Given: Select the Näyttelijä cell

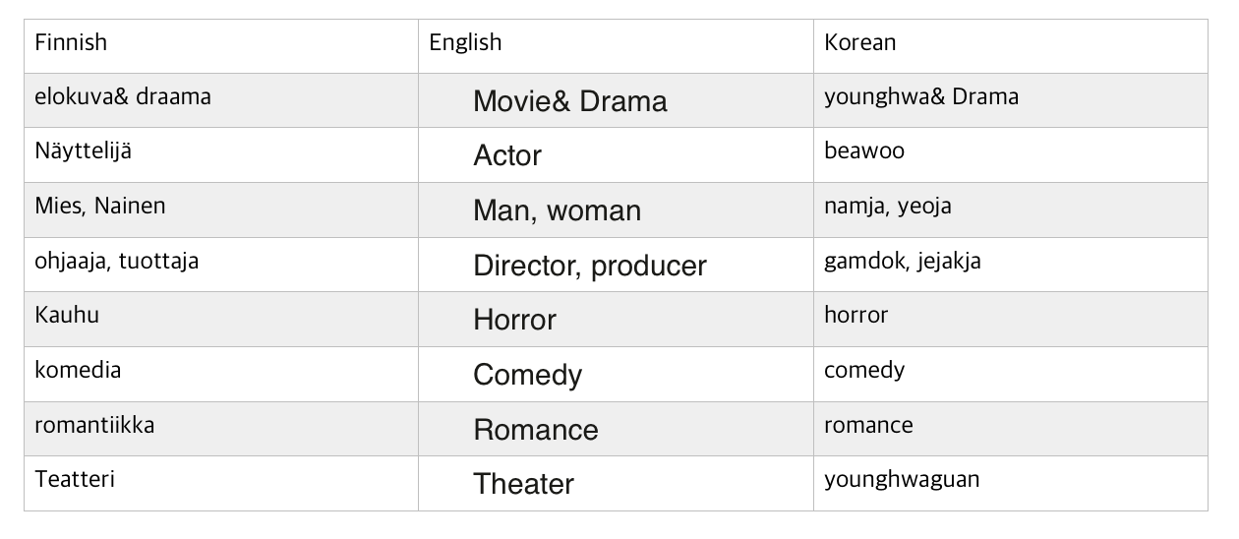Looking at the screenshot, I should coord(221,155).
